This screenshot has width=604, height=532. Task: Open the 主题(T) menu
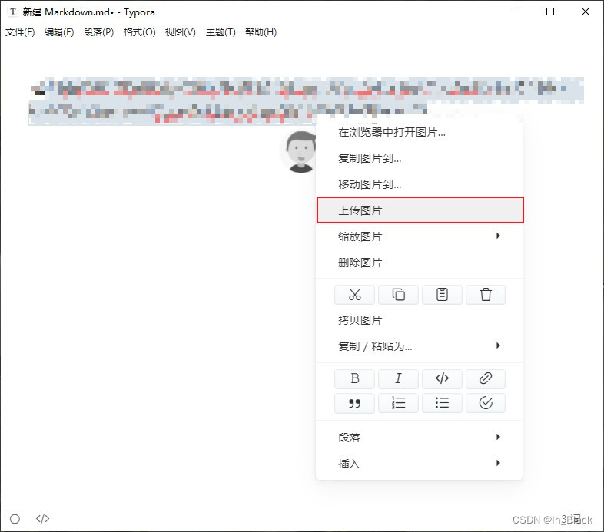(x=221, y=32)
